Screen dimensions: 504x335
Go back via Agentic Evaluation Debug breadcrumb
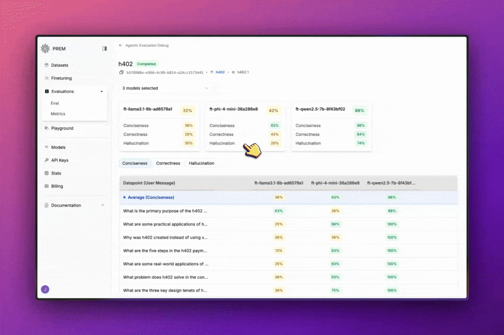147,45
